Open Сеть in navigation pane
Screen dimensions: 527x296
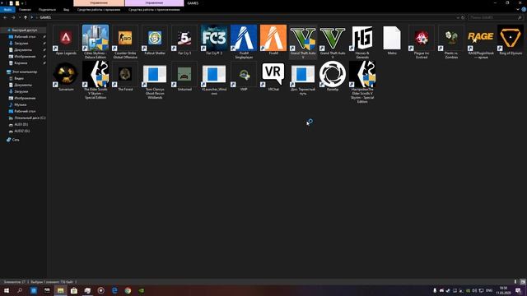click(16, 140)
